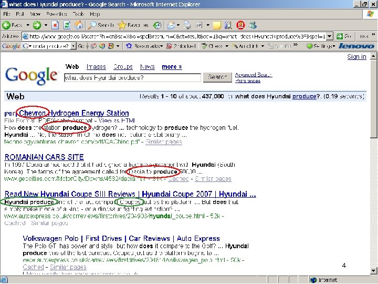Open the Tools menu
The image size is (378, 284).
pos(78,14)
